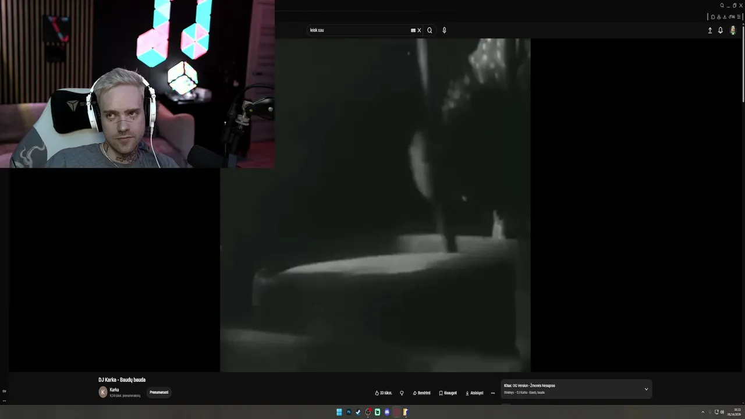Save the video with Išsaugoti

click(448, 393)
